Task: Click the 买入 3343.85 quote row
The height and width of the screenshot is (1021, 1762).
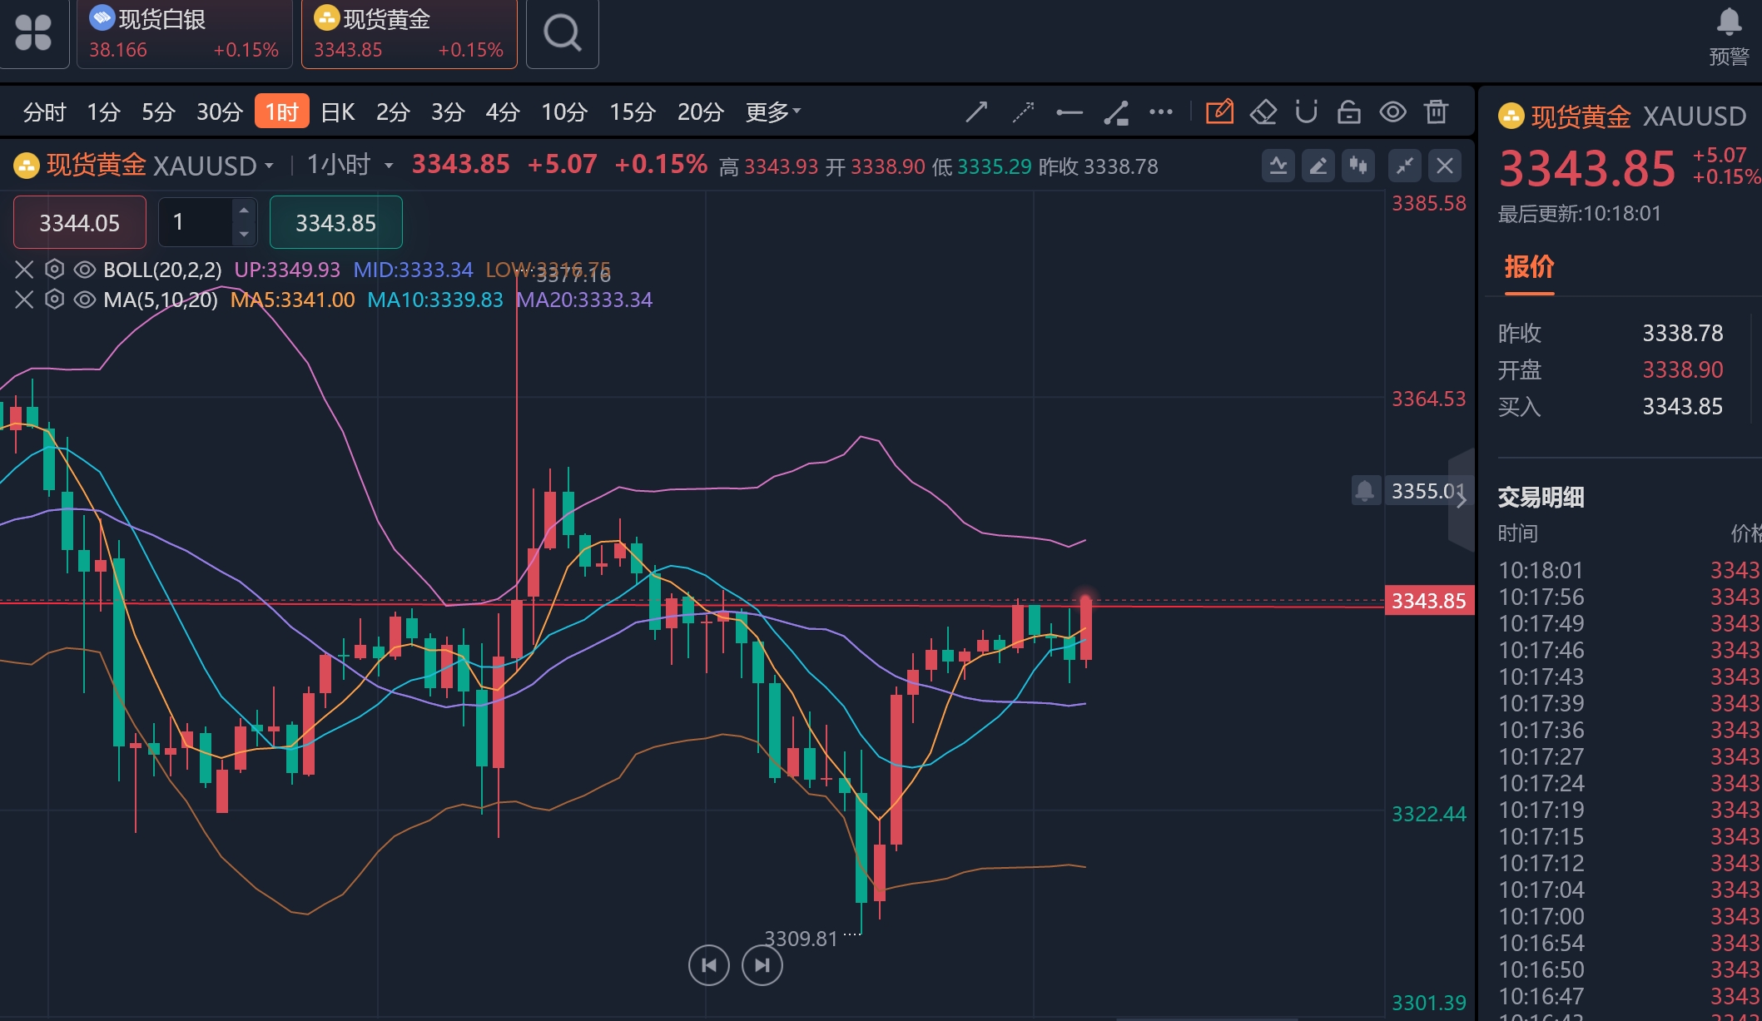Action: [x=1611, y=406]
